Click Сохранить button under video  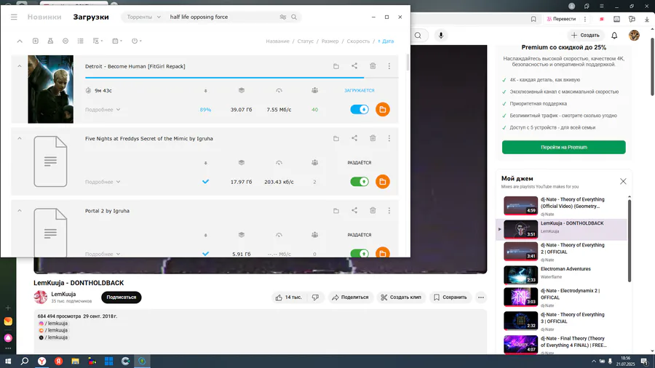pyautogui.click(x=450, y=297)
